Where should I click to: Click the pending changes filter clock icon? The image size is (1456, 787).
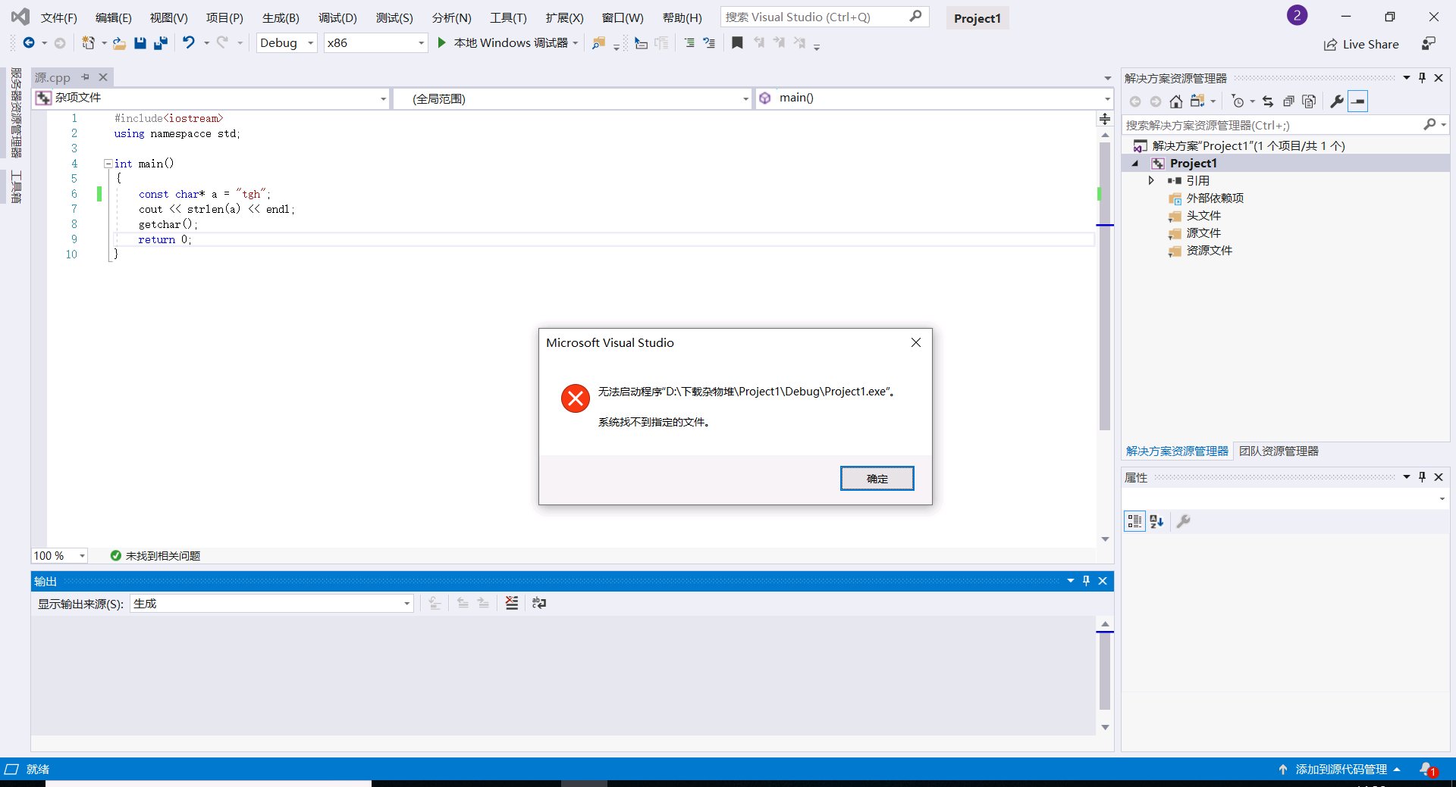[1238, 101]
